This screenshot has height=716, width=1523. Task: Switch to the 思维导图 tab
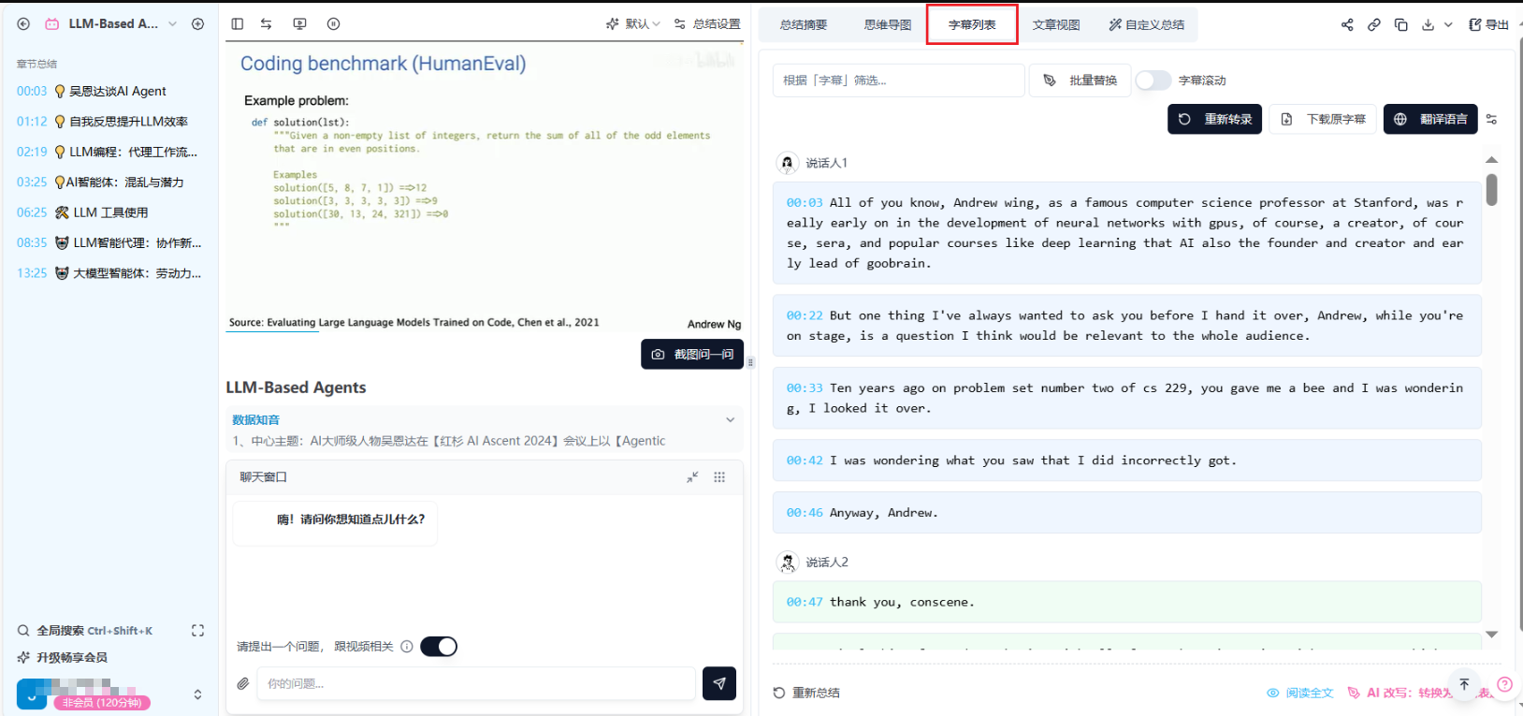[x=887, y=25]
